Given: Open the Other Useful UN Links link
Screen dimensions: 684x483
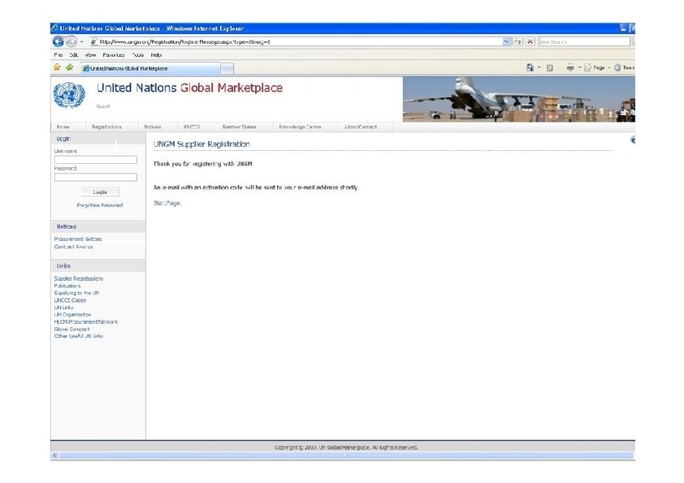Looking at the screenshot, I should 79,336.
